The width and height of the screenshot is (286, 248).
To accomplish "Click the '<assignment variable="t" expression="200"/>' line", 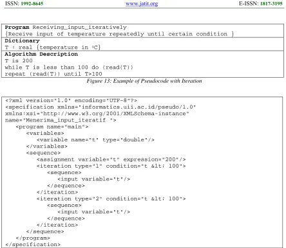I will click(111, 159).
